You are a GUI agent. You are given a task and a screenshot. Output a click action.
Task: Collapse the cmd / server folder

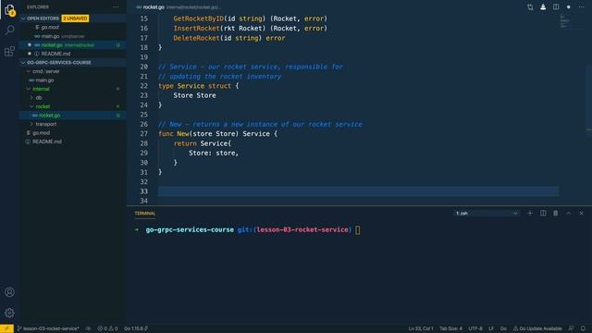(29, 71)
